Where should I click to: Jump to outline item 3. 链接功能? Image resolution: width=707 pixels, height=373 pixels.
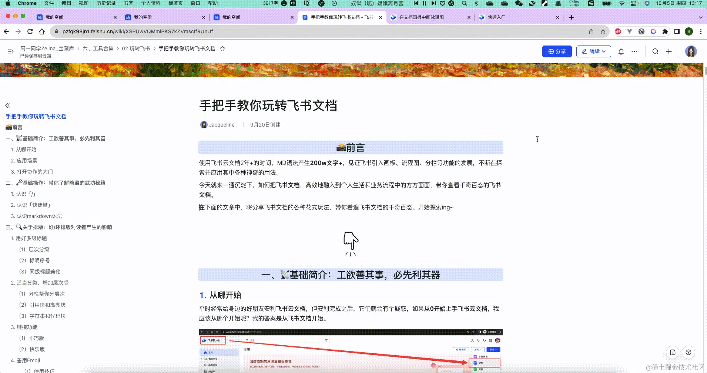[x=24, y=327]
